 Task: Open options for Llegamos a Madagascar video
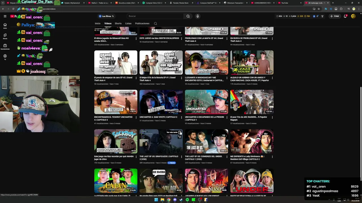point(227,78)
